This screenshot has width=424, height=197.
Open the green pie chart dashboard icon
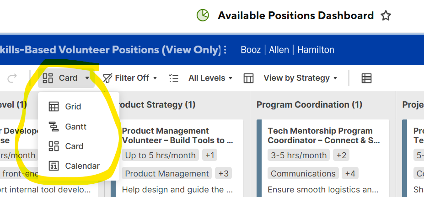pos(203,16)
